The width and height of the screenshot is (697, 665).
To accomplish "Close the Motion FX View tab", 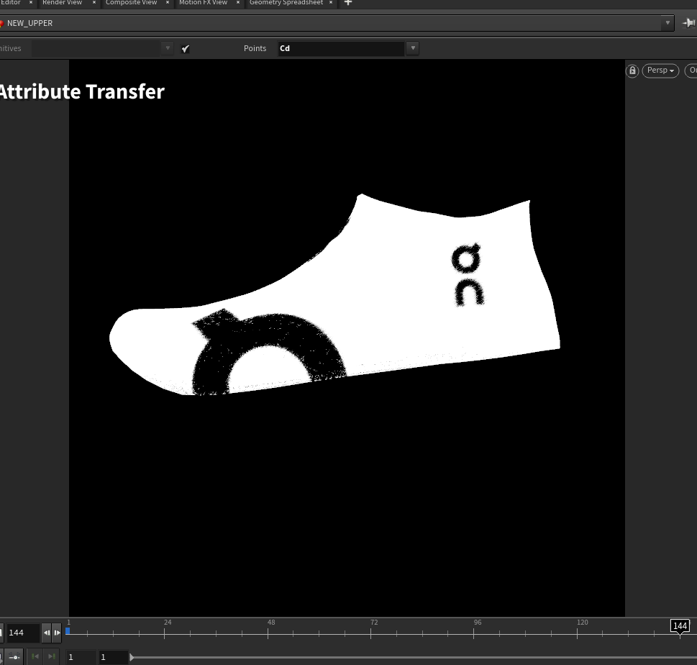I will (x=238, y=3).
